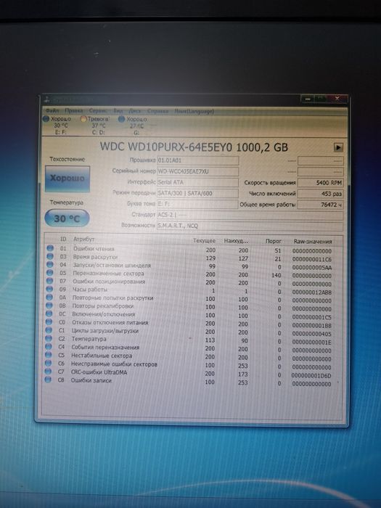The image size is (381, 508).
Task: Click status icon of 04 Запуски/остановки шпинделя
Action: click(50, 265)
